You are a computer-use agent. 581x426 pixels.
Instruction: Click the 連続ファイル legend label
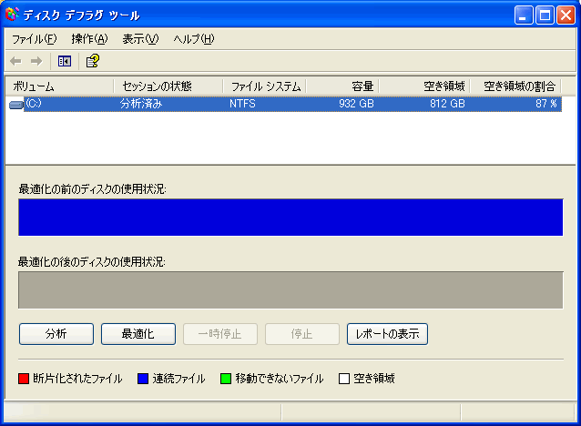179,379
